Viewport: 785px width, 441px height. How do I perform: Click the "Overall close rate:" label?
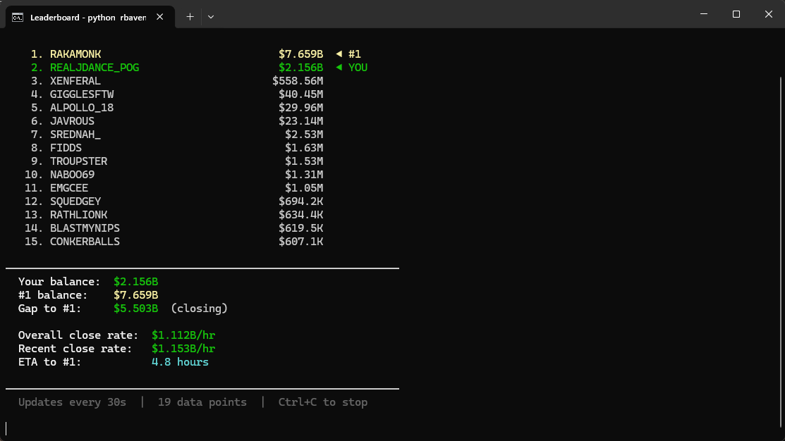(x=78, y=335)
